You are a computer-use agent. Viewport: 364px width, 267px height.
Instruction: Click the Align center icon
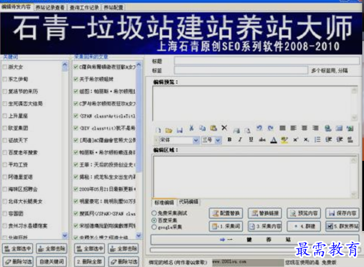coord(305,128)
